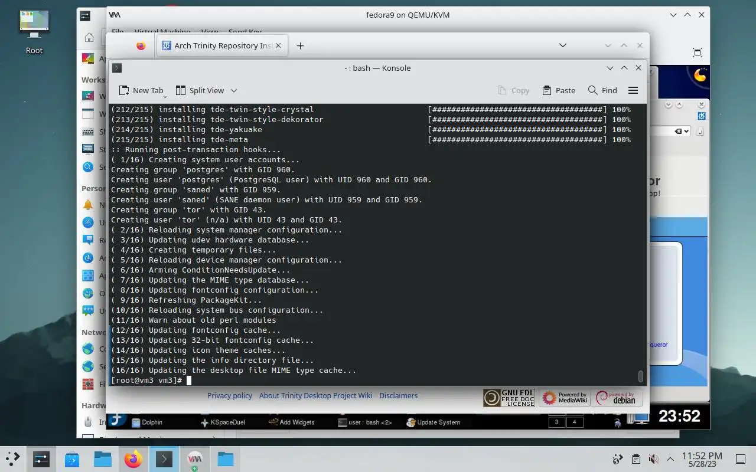Open the Konsole hamburger menu
Viewport: 756px width, 472px height.
[633, 90]
